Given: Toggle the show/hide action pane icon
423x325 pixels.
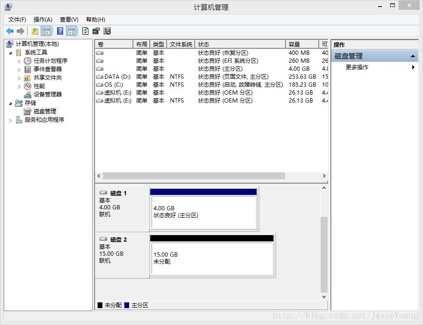Looking at the screenshot, I should point(72,31).
